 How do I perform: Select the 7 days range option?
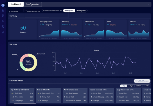(x=130, y=86)
